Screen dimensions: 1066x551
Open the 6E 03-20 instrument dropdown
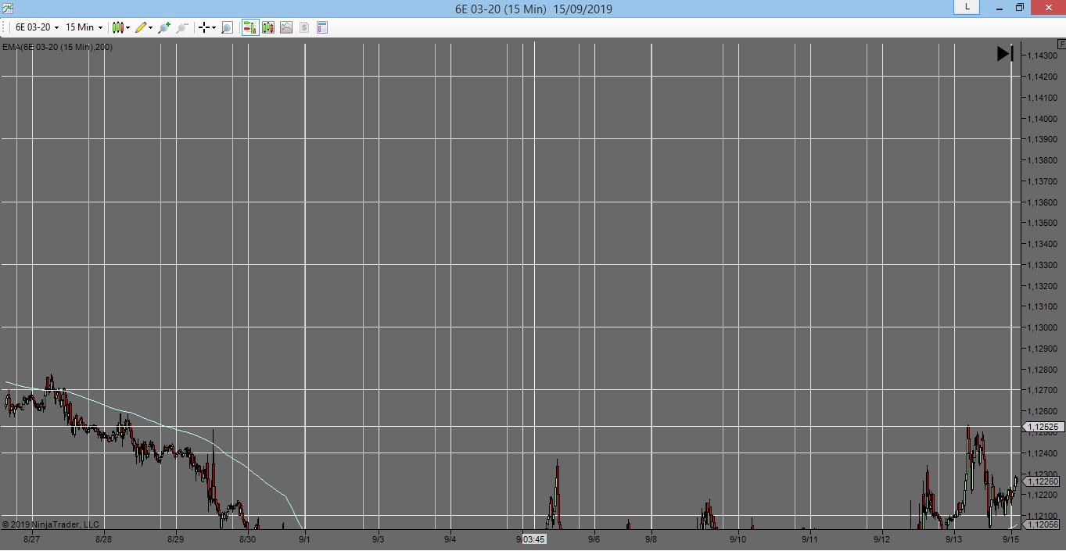[x=37, y=27]
